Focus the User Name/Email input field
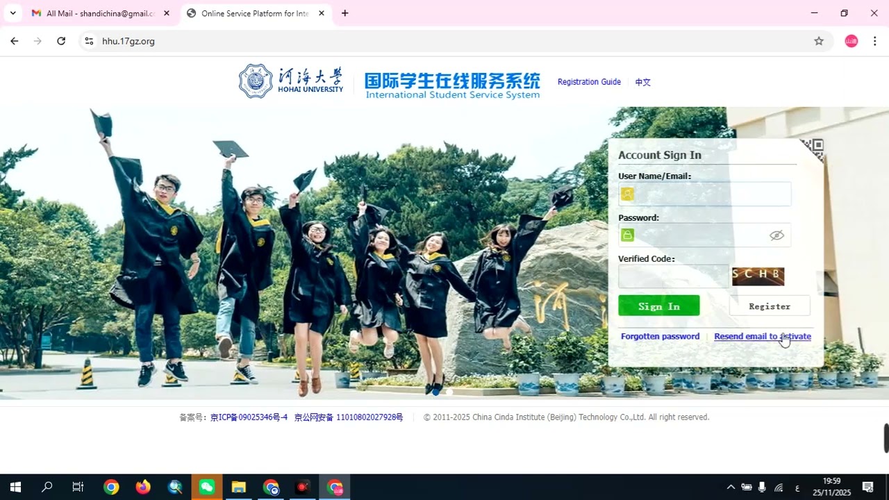 coord(704,194)
